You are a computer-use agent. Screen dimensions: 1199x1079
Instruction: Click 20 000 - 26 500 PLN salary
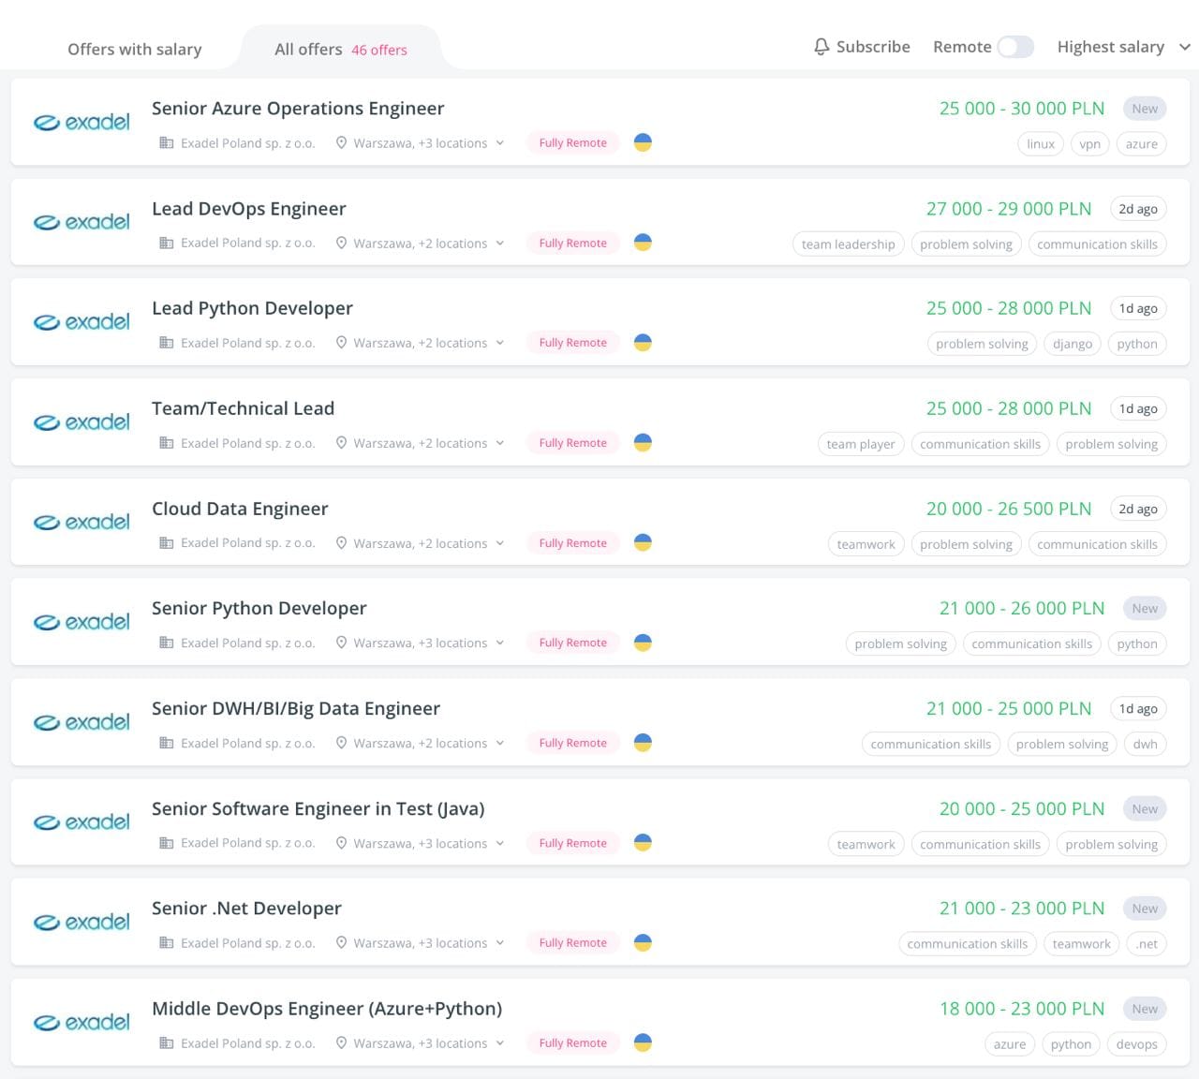pos(1009,509)
